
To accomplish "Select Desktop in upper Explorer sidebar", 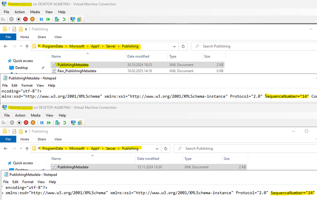I will coord(22,68).
